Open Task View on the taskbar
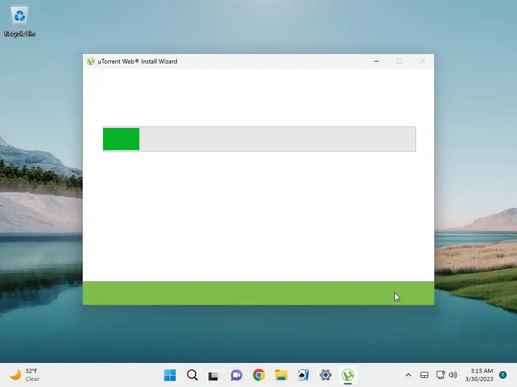The width and height of the screenshot is (517, 387). click(214, 375)
